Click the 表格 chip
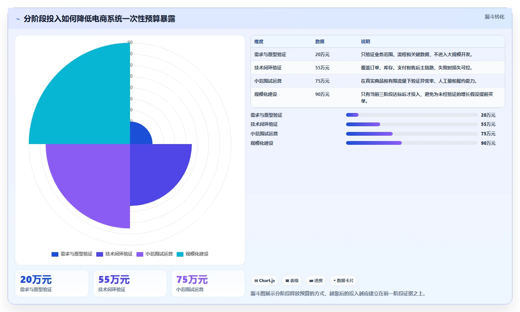Screen dimensions: 520x312 pyautogui.click(x=292, y=281)
